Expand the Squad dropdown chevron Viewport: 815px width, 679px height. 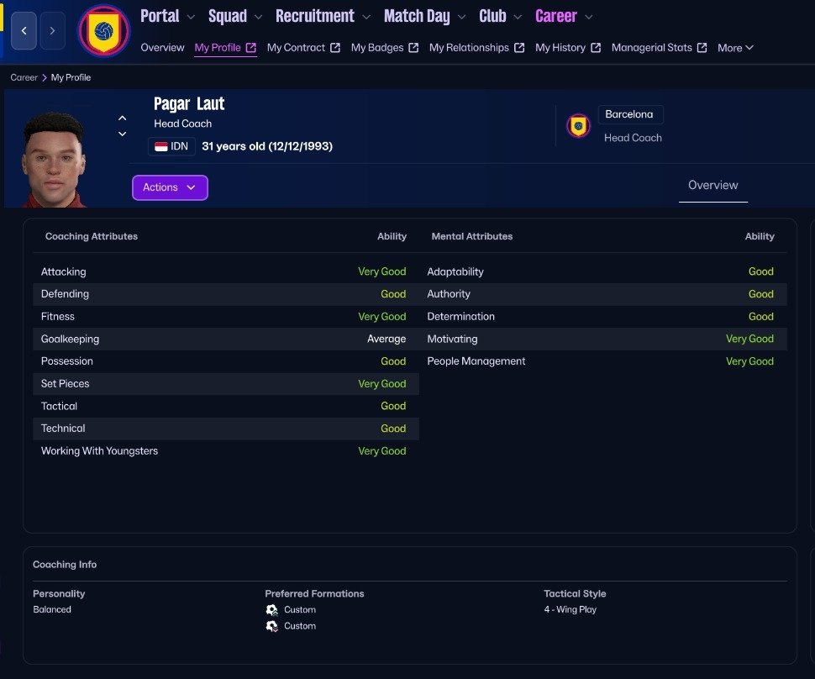pos(259,16)
